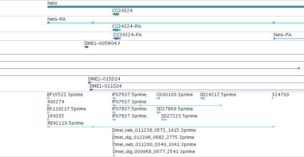This screenshot has width=304, height=157.
Task: Click the Neto label text
Action: (52, 3)
